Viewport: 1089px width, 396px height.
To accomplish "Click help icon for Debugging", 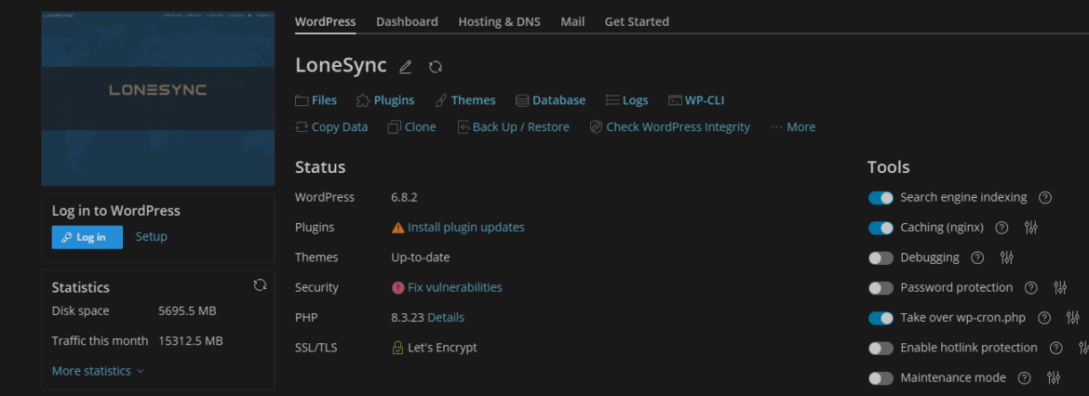I will tap(977, 257).
